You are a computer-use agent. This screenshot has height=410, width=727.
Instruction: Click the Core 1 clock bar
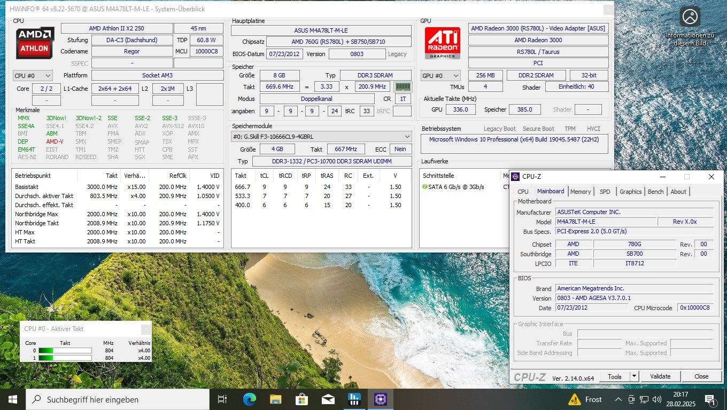(x=65, y=358)
